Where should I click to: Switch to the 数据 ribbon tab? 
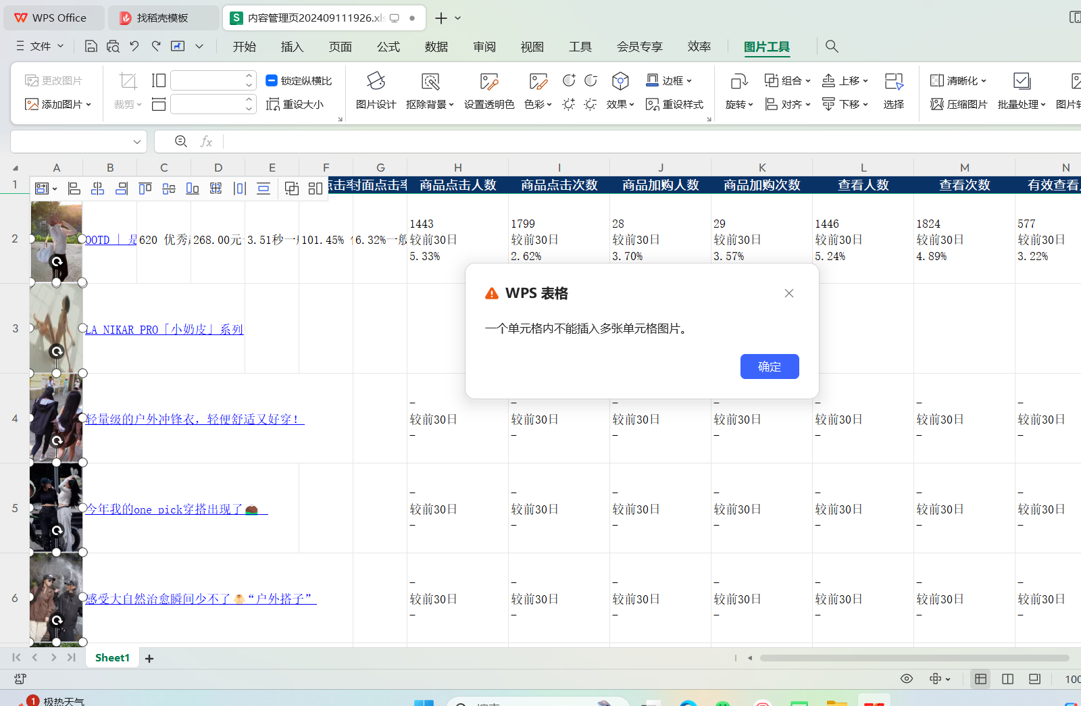click(x=436, y=47)
